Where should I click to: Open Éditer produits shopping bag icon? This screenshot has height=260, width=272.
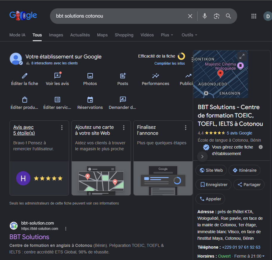[x=25, y=100]
